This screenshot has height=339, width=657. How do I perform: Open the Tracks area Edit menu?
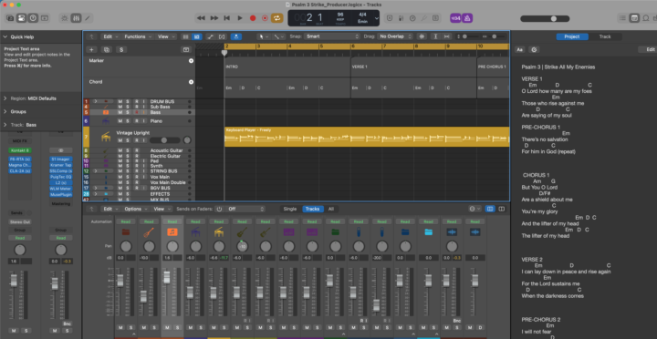(x=111, y=36)
